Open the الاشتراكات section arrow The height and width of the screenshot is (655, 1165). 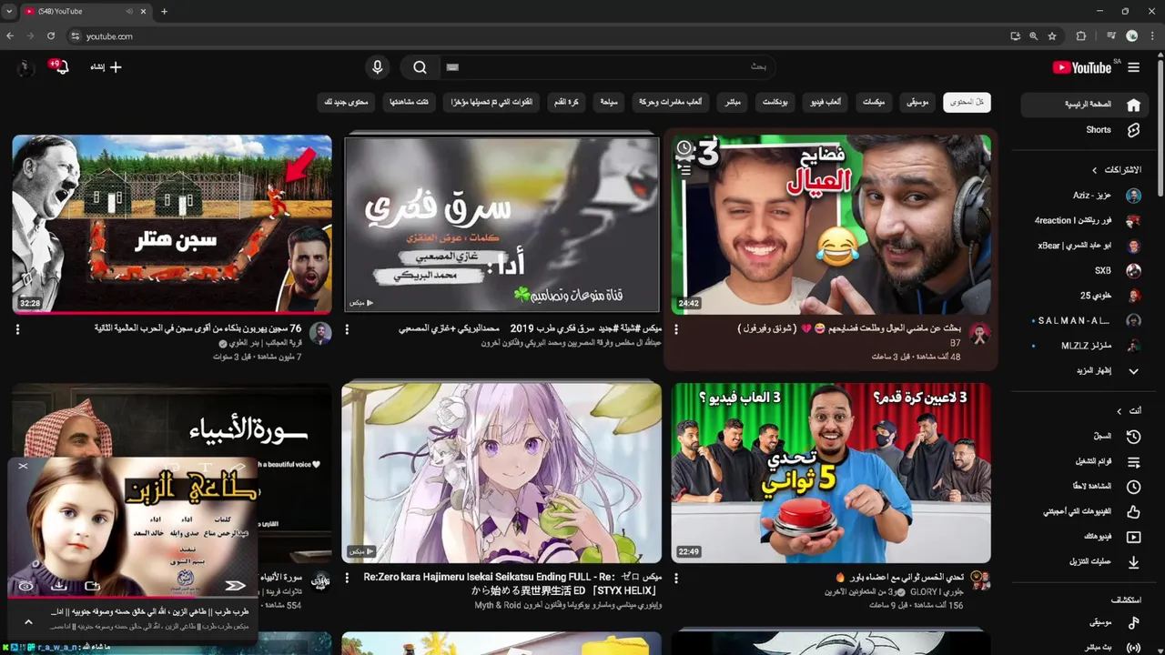(x=1095, y=170)
